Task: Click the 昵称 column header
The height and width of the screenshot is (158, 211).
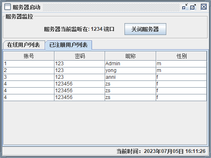Action: pyautogui.click(x=130, y=56)
